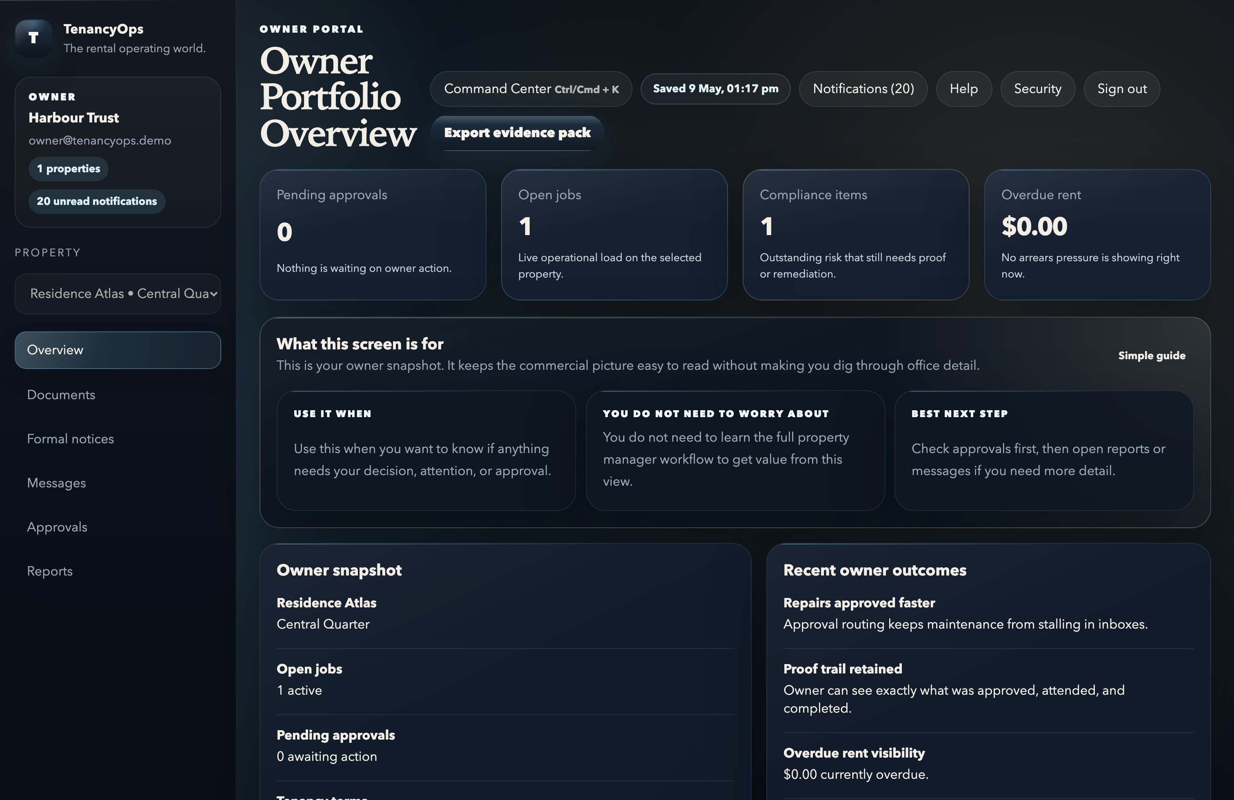
Task: Click the Repairs approved faster entry
Action: click(988, 613)
